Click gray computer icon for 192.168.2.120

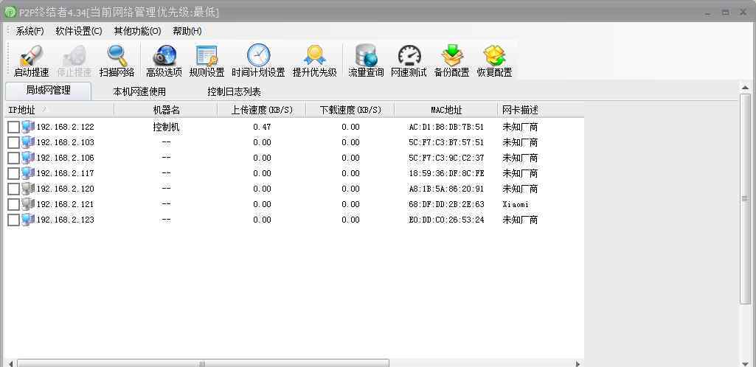[x=28, y=189]
